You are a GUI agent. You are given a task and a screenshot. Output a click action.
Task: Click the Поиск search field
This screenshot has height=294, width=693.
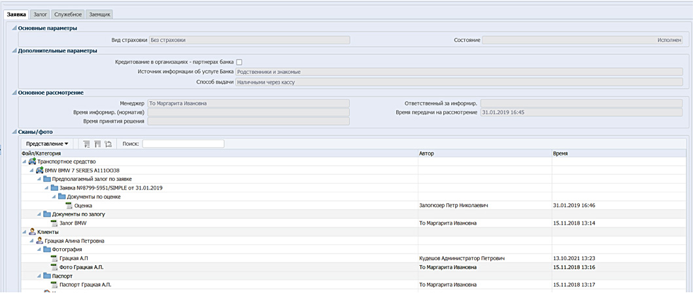point(183,144)
